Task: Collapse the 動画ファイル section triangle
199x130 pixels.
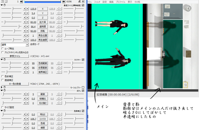Action: click(x=2, y=5)
